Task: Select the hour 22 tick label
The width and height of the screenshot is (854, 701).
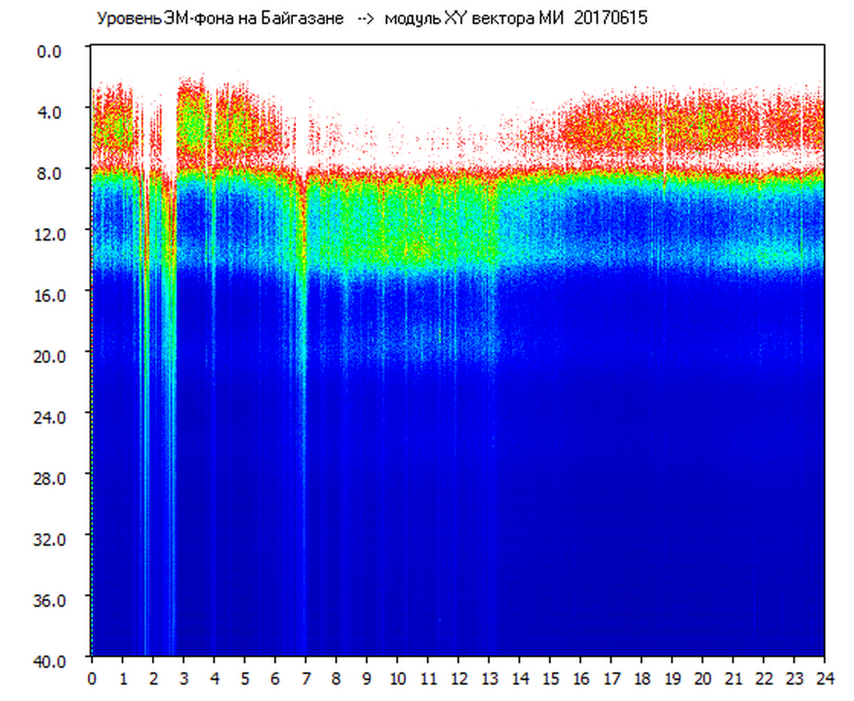Action: point(764,678)
